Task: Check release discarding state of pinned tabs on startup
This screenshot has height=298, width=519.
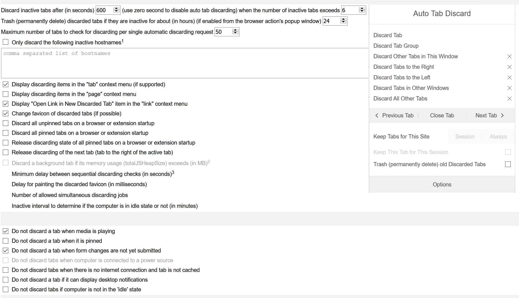Action: (x=6, y=143)
